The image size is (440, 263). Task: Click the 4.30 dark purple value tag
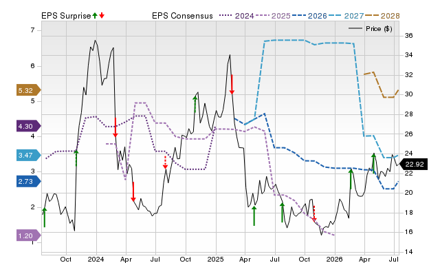click(29, 126)
